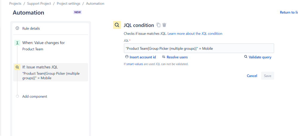This screenshot has width=298, height=136.
Task: Select the green trigger icon for Value changes
Action: pos(17,43)
